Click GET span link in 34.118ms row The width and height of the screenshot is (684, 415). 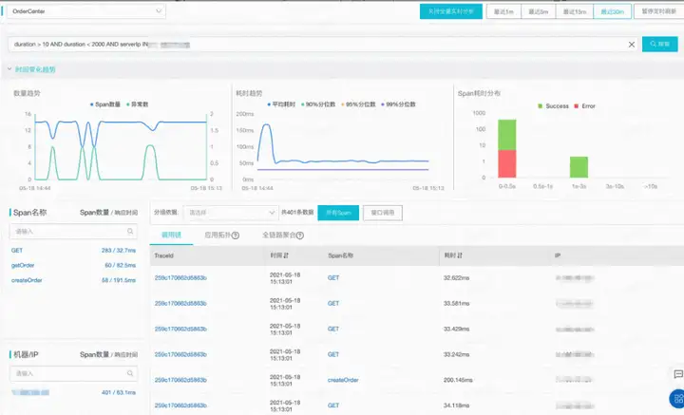(333, 406)
